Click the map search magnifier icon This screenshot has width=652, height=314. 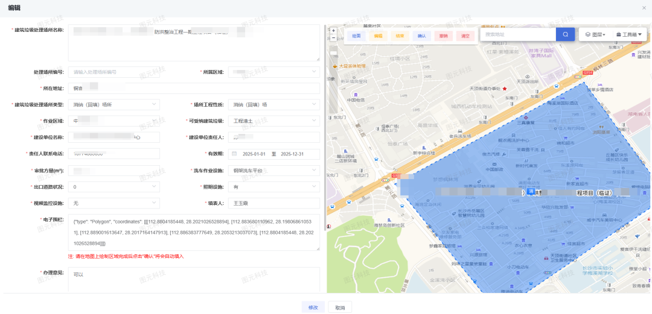565,35
